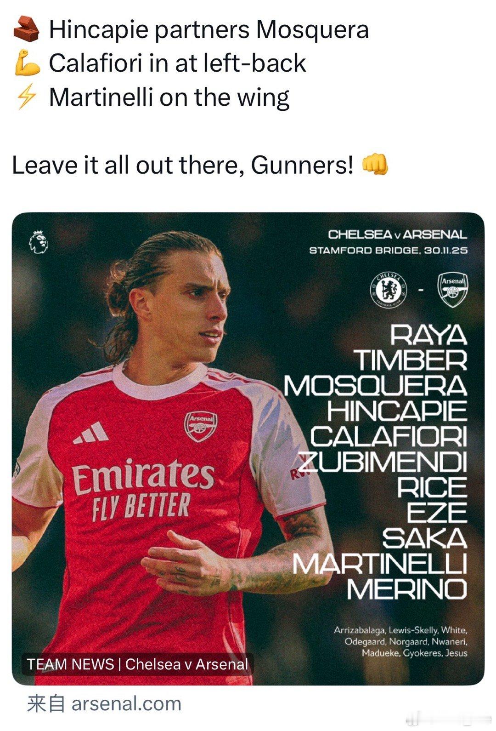The width and height of the screenshot is (496, 731).
Task: Click CALAFIORI in the starting lineup
Action: pos(389,436)
